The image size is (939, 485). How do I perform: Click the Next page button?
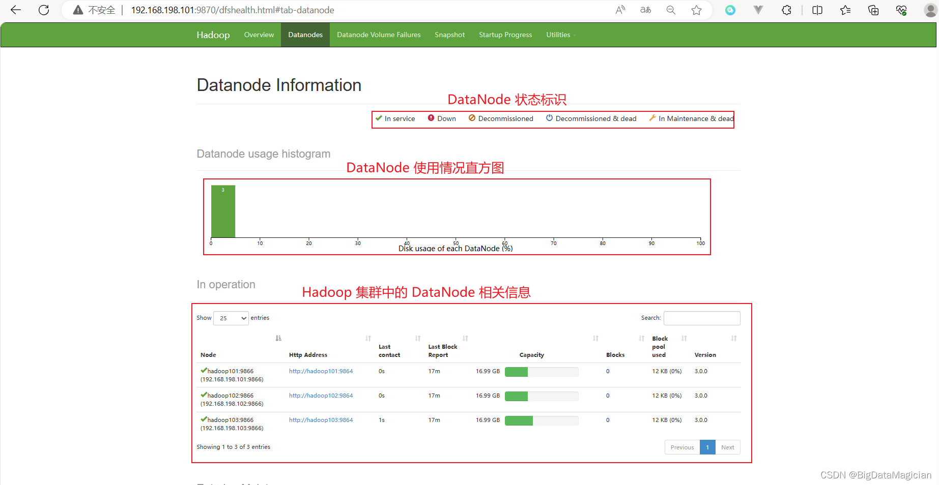[728, 447]
